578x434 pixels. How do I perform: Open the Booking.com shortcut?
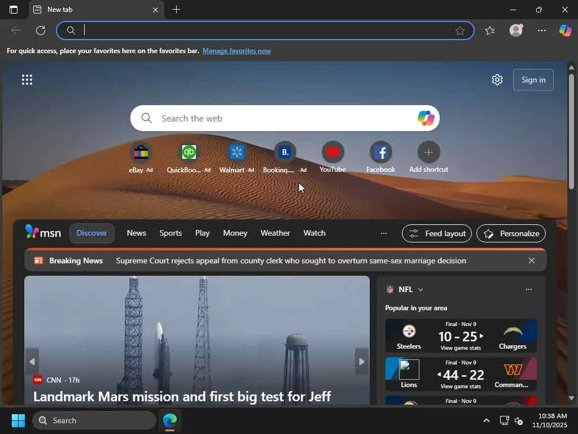point(284,157)
